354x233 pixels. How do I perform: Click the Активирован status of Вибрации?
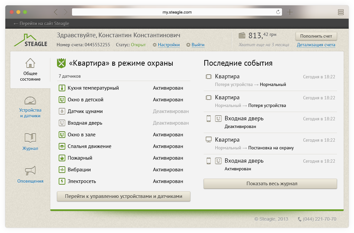coord(168,170)
